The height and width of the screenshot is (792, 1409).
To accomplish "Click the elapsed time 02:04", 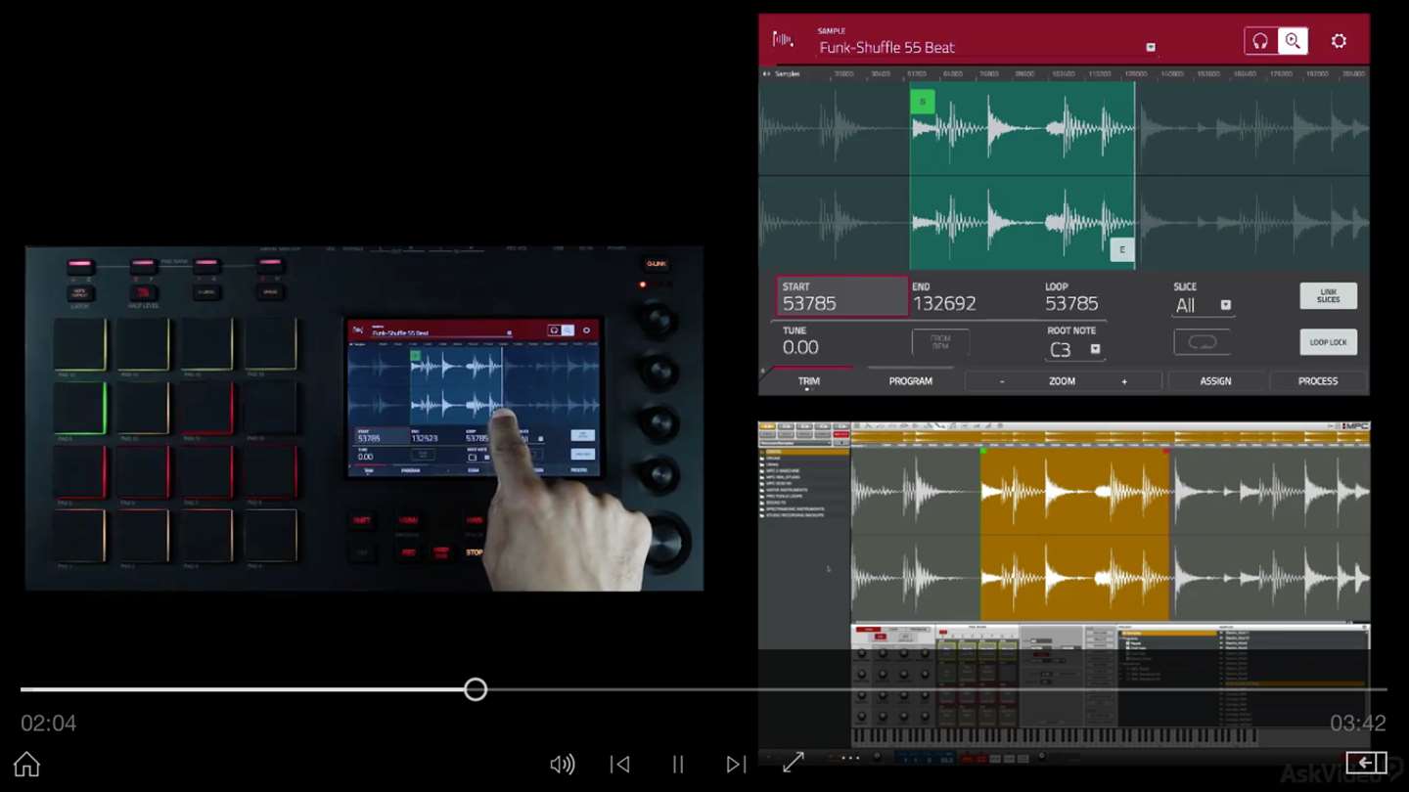I will click(x=48, y=724).
